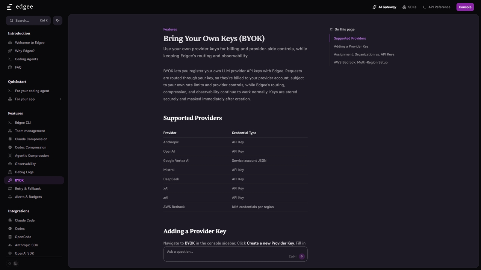
Task: Click the Coding Agents terminal icon
Action: pyautogui.click(x=10, y=59)
